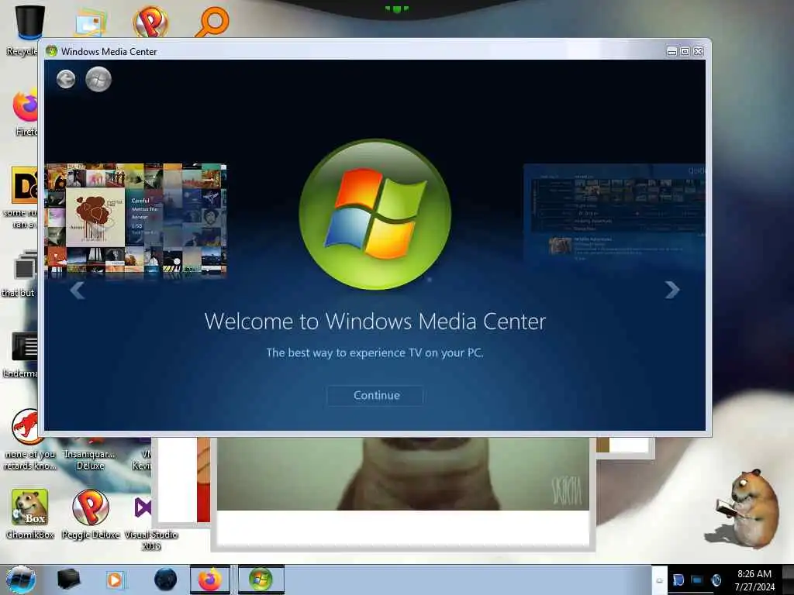Open the clock showing 8:26 AM

[754, 580]
